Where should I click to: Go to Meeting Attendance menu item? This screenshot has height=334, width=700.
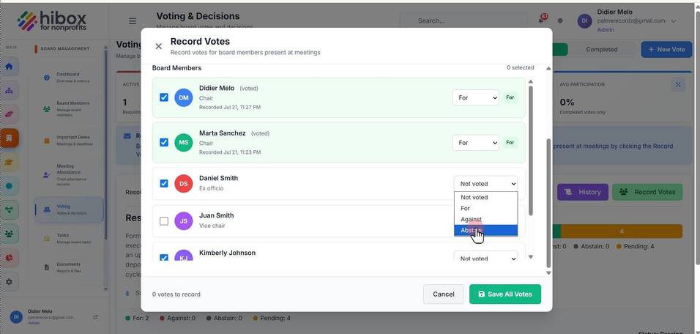[x=70, y=174]
